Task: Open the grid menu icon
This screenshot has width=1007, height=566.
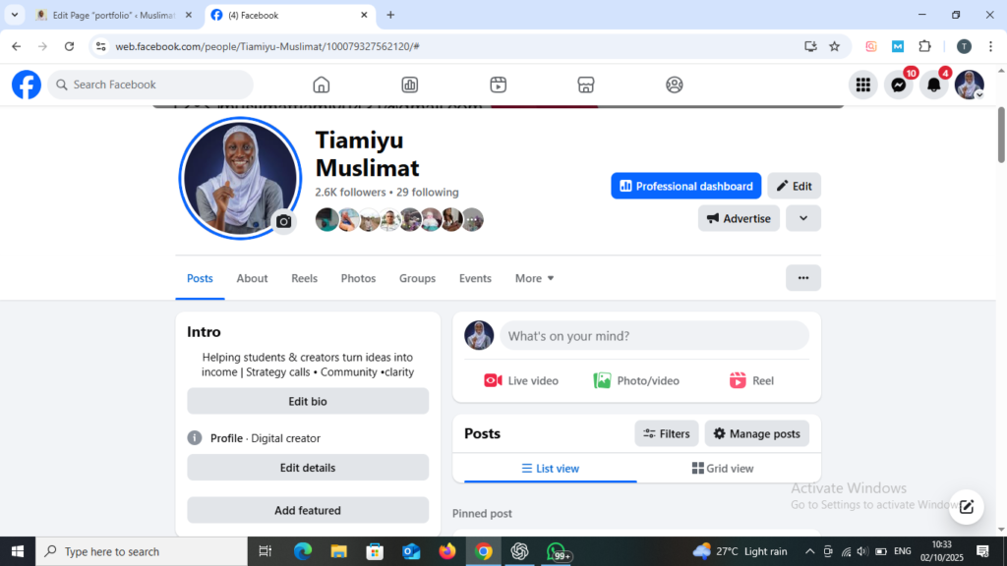Action: click(862, 85)
